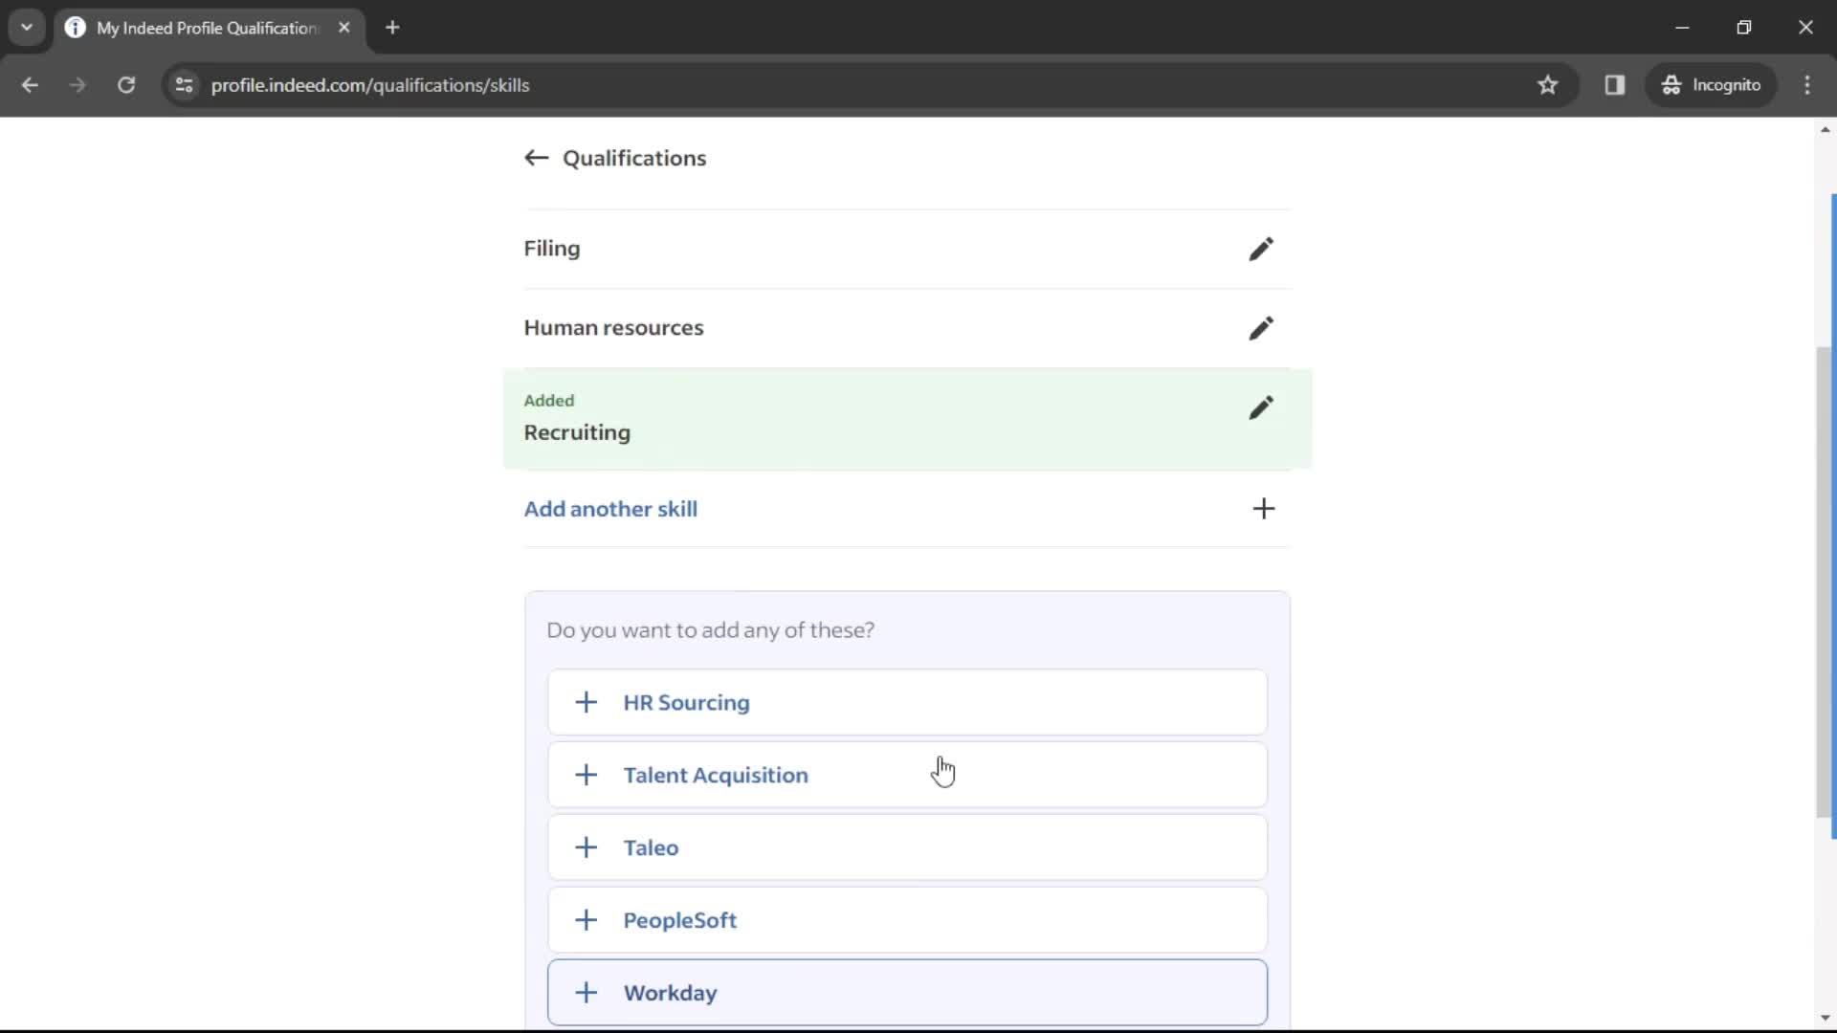Open Chrome three-dot menu
Viewport: 1837px width, 1033px height.
(1807, 85)
